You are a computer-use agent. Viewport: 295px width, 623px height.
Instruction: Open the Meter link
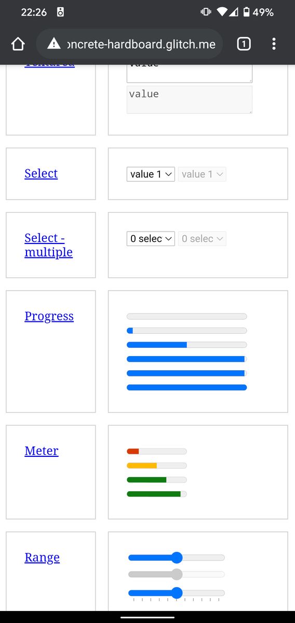point(42,451)
